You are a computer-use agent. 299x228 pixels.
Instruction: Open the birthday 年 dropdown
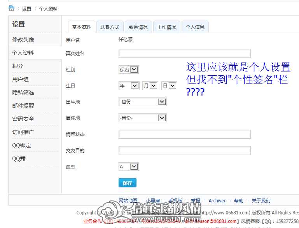click(129, 86)
